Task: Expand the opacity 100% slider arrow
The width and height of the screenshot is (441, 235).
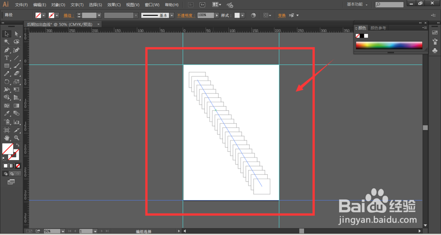Action: (x=217, y=15)
